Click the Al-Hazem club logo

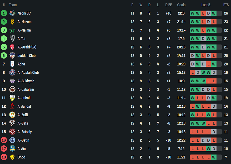click(12, 22)
